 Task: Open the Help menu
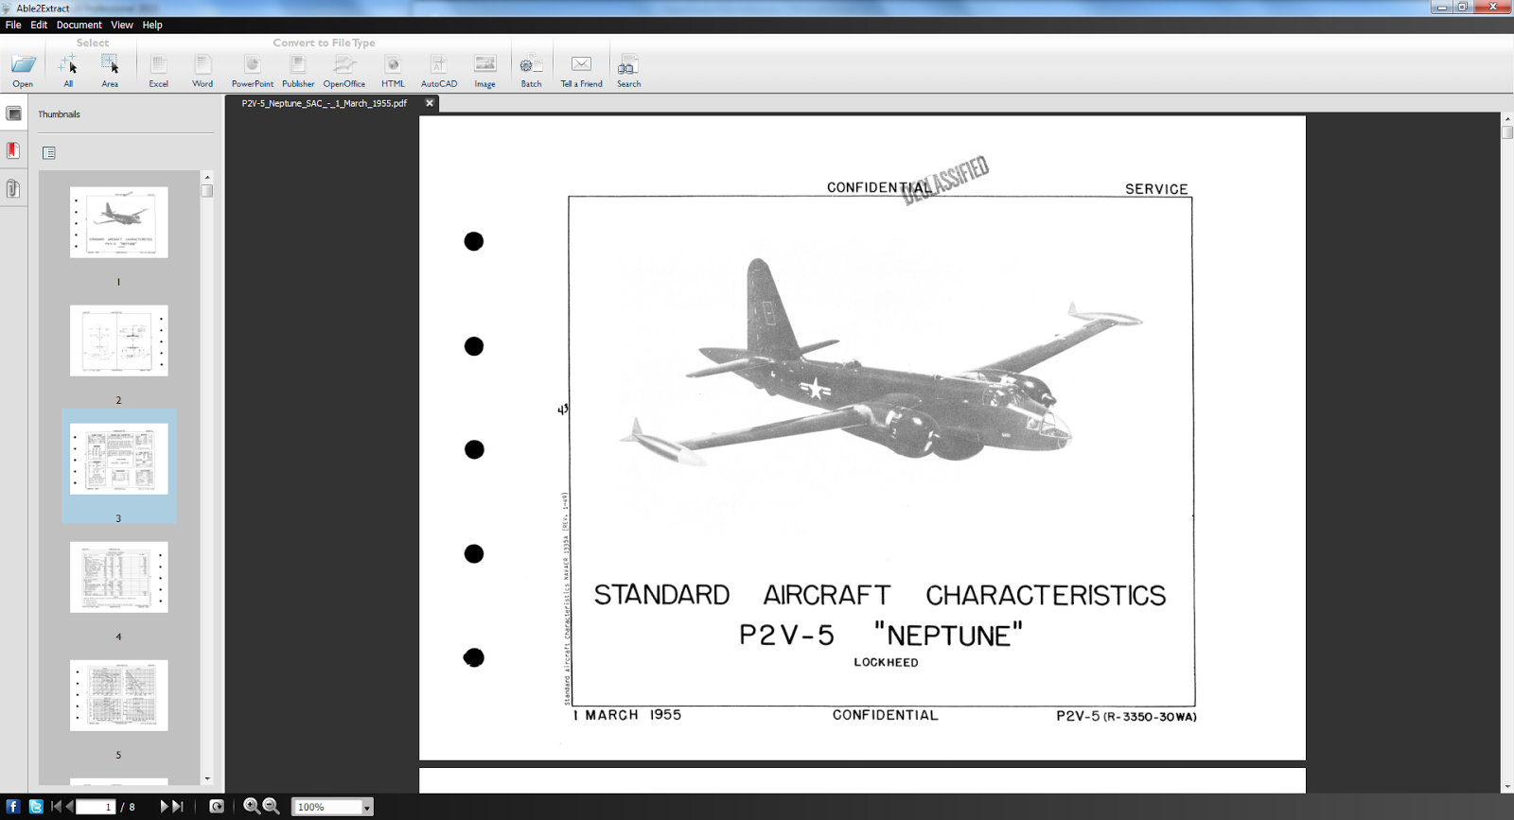(152, 25)
